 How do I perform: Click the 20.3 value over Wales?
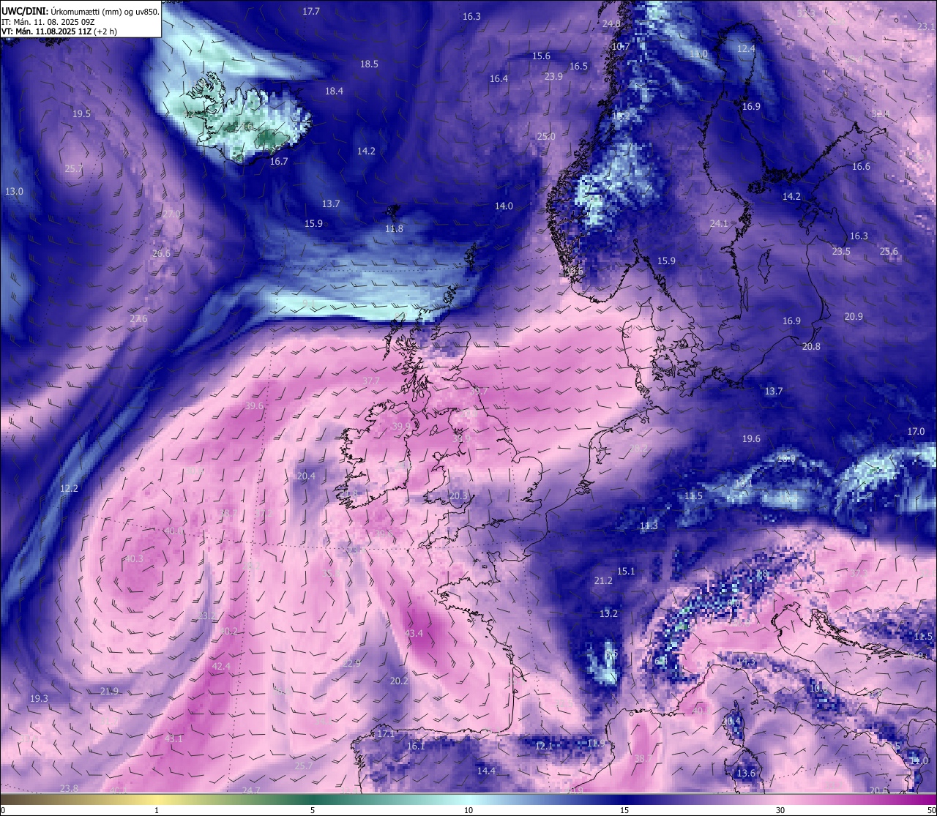click(458, 495)
